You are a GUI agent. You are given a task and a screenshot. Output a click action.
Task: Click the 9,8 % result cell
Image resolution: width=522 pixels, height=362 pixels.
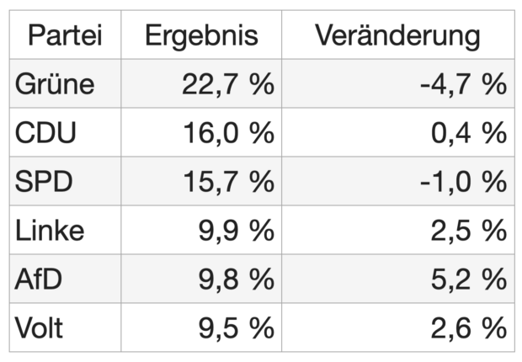[236, 279]
